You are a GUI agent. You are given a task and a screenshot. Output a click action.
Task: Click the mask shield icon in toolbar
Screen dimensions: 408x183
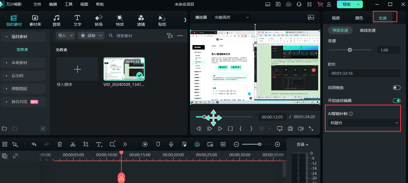[158, 144]
